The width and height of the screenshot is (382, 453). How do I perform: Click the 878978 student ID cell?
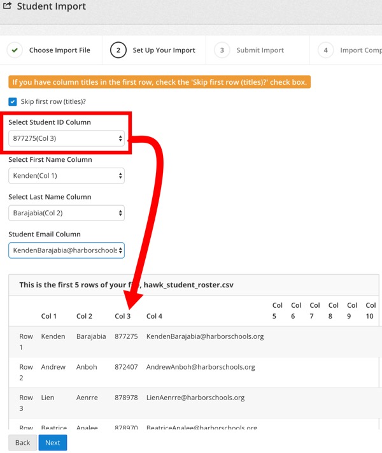[x=126, y=398]
